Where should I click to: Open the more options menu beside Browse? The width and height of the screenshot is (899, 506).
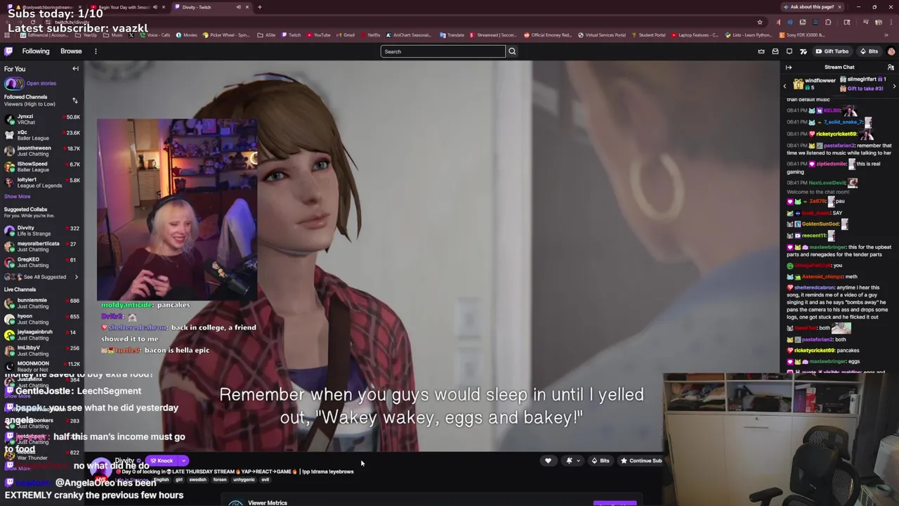click(96, 51)
